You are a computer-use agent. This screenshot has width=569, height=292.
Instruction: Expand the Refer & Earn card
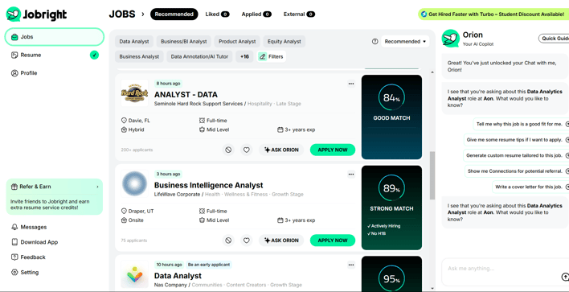coord(55,196)
